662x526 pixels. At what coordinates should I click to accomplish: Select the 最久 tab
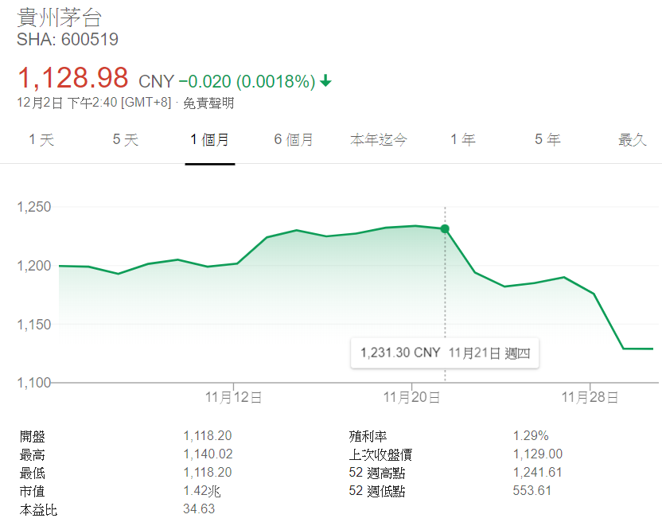633,140
